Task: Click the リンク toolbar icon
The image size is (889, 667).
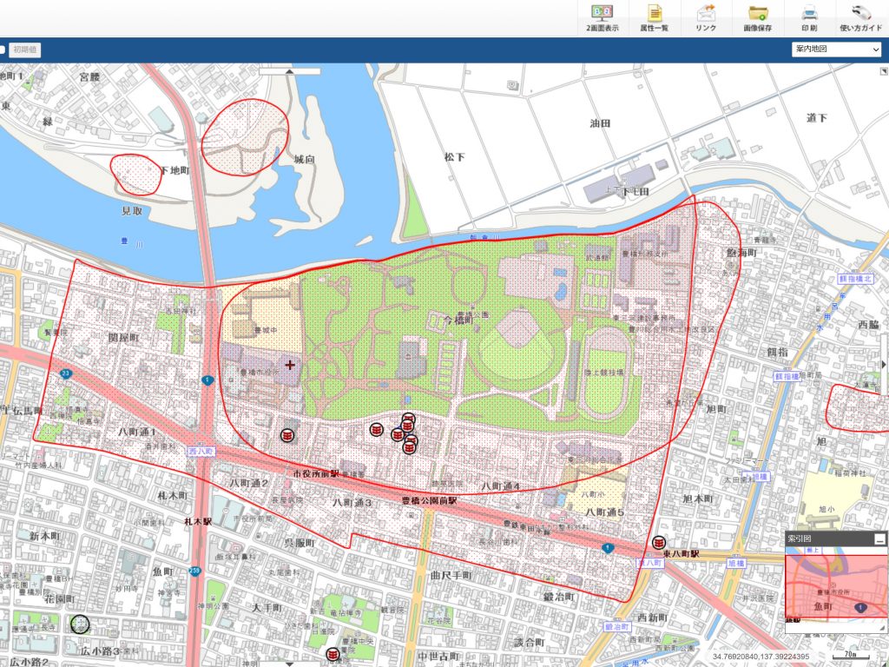Action: tap(706, 18)
